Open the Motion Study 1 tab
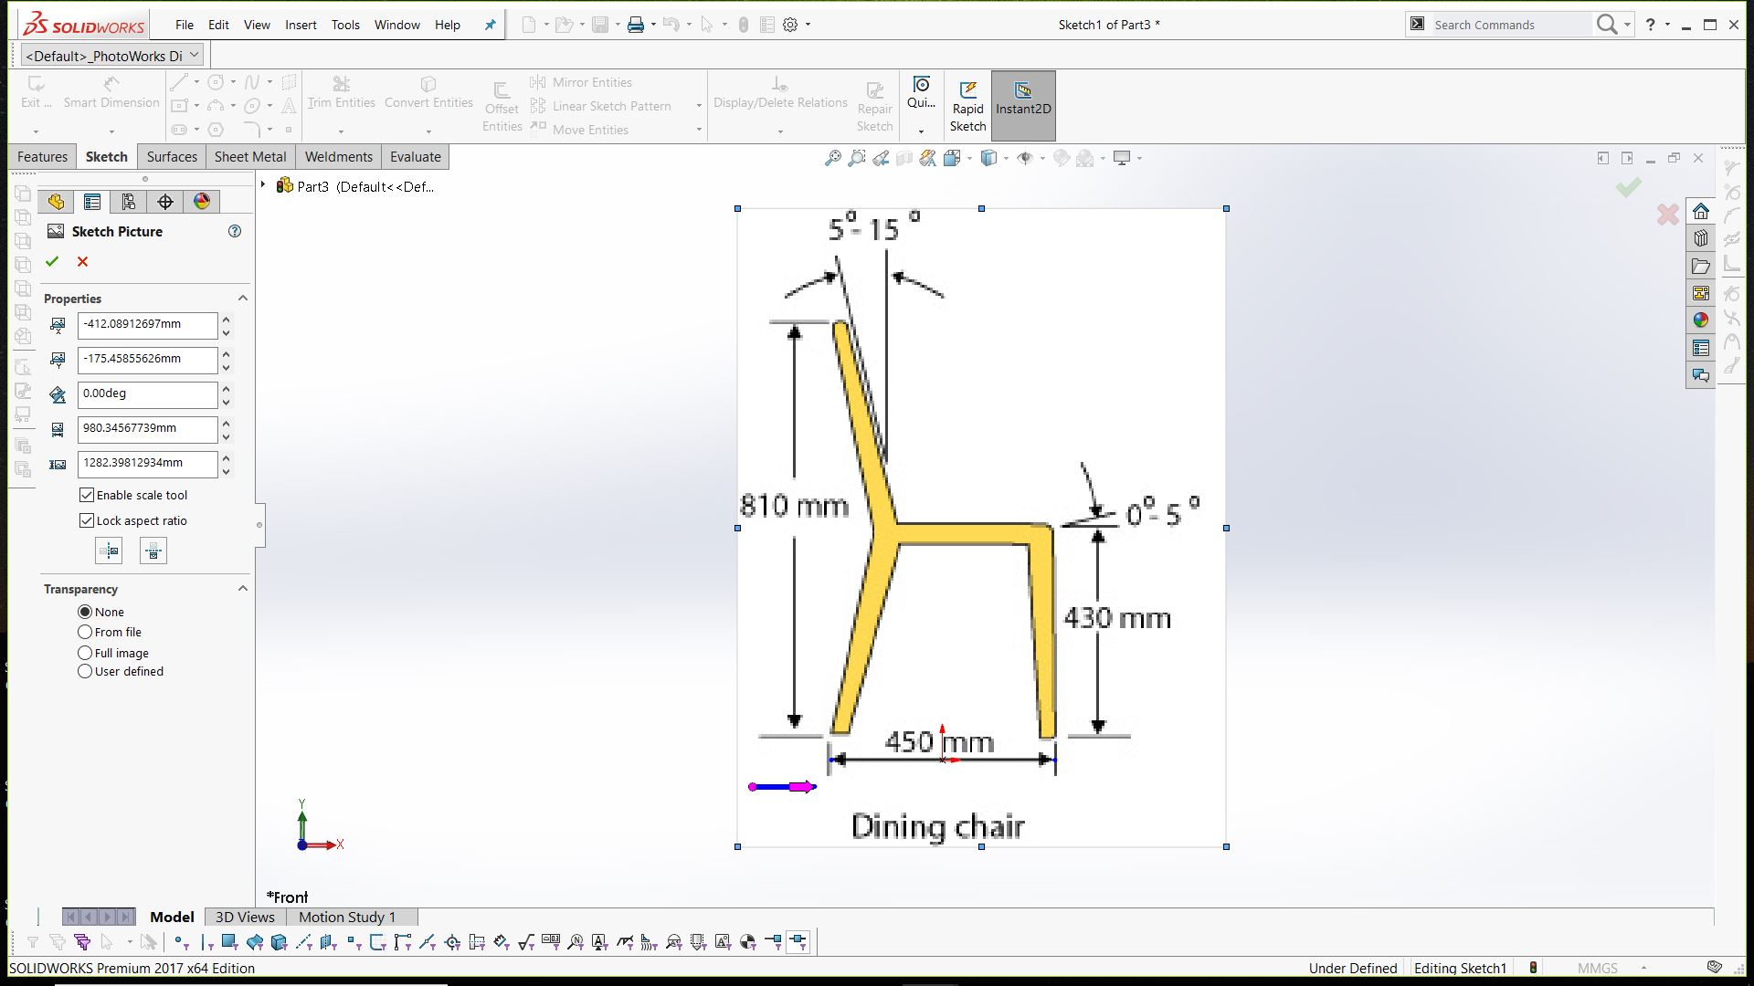The image size is (1754, 986). (x=347, y=917)
